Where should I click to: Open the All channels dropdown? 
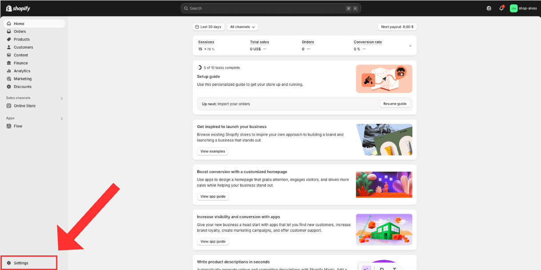point(242,27)
